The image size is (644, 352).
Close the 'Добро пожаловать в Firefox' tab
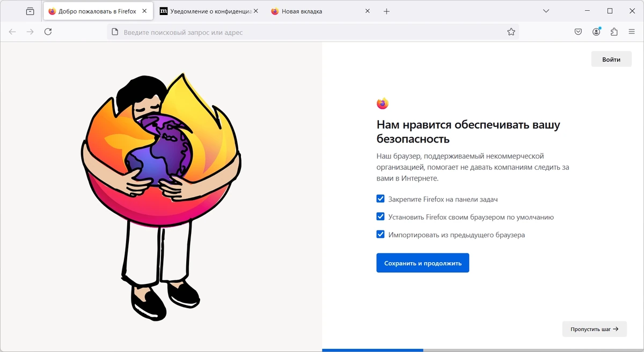[x=144, y=11]
